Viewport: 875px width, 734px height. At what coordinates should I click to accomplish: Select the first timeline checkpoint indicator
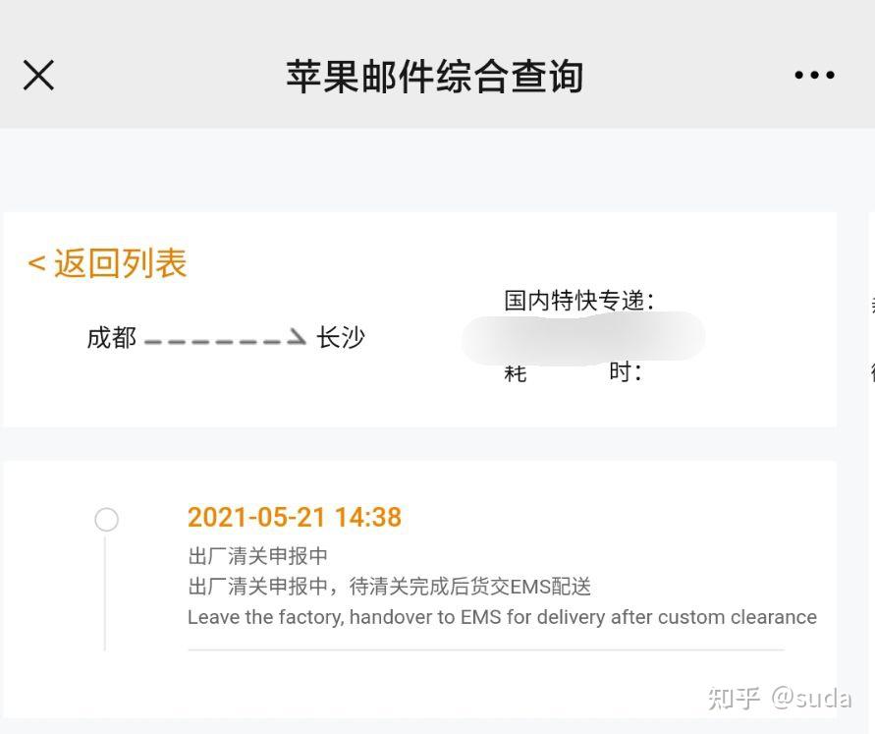click(x=106, y=519)
